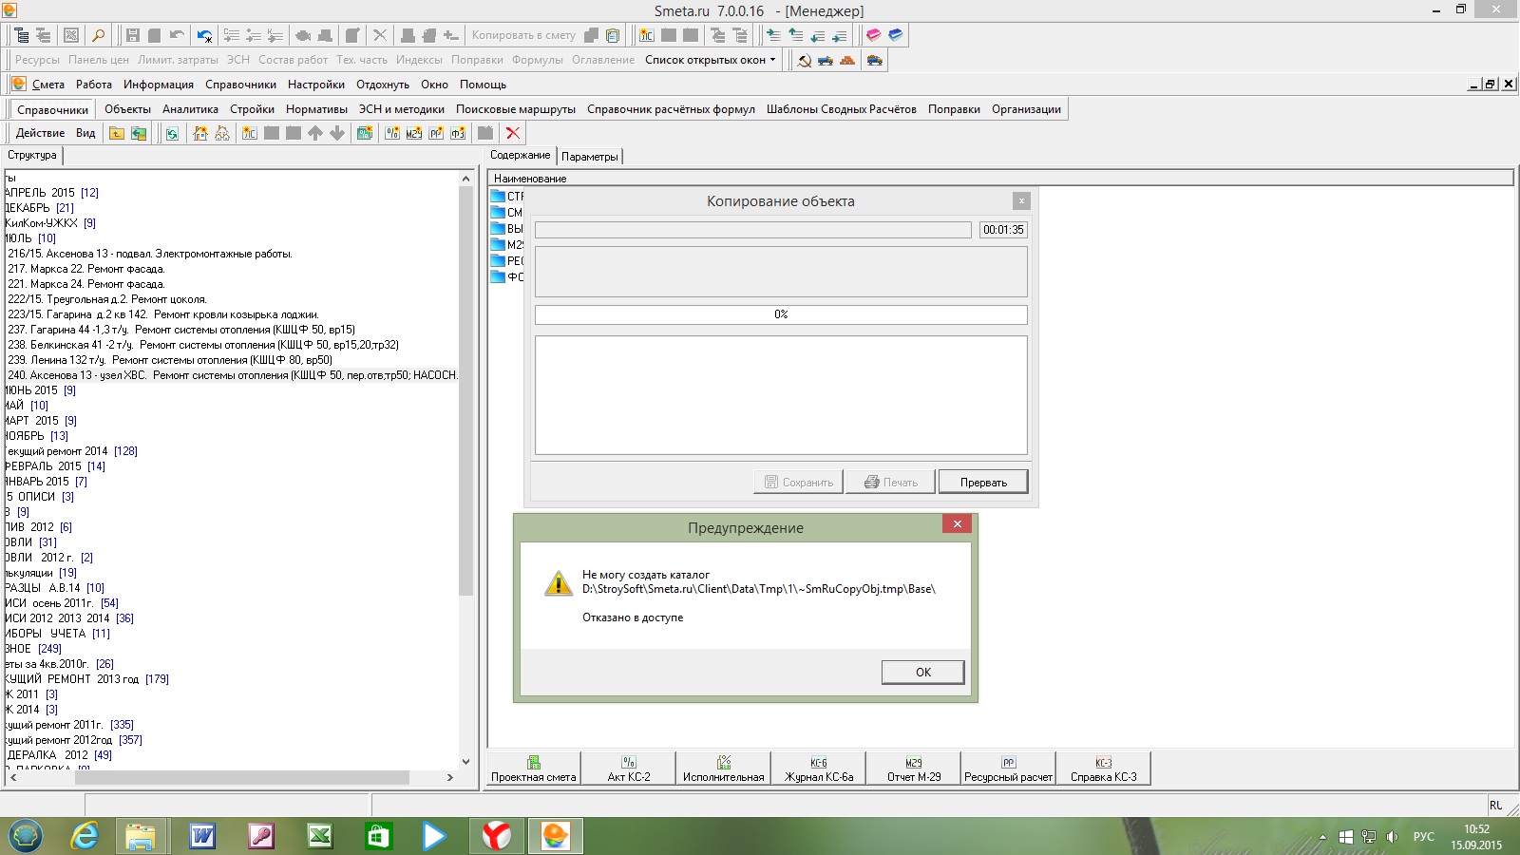
Task: Click the magnifier search icon in top toolbar
Action: tap(98, 35)
